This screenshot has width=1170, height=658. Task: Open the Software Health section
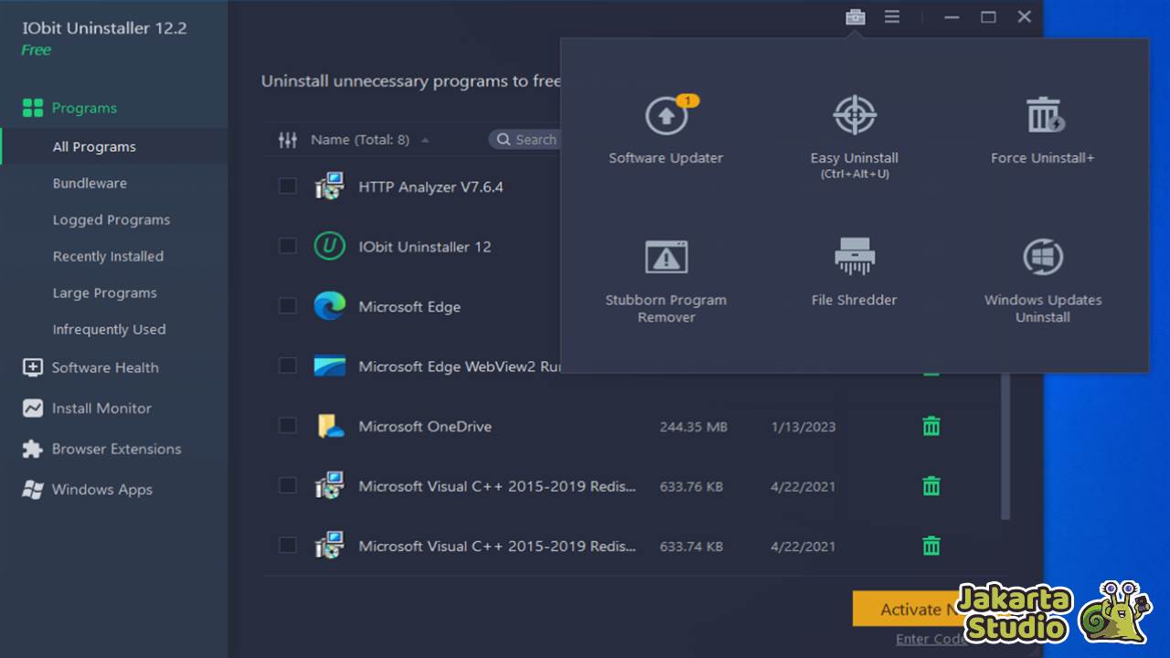click(105, 367)
